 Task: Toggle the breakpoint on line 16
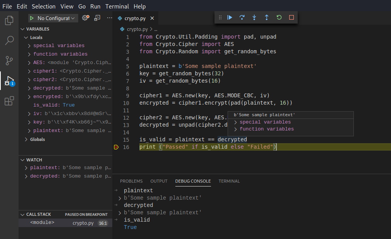pyautogui.click(x=116, y=147)
